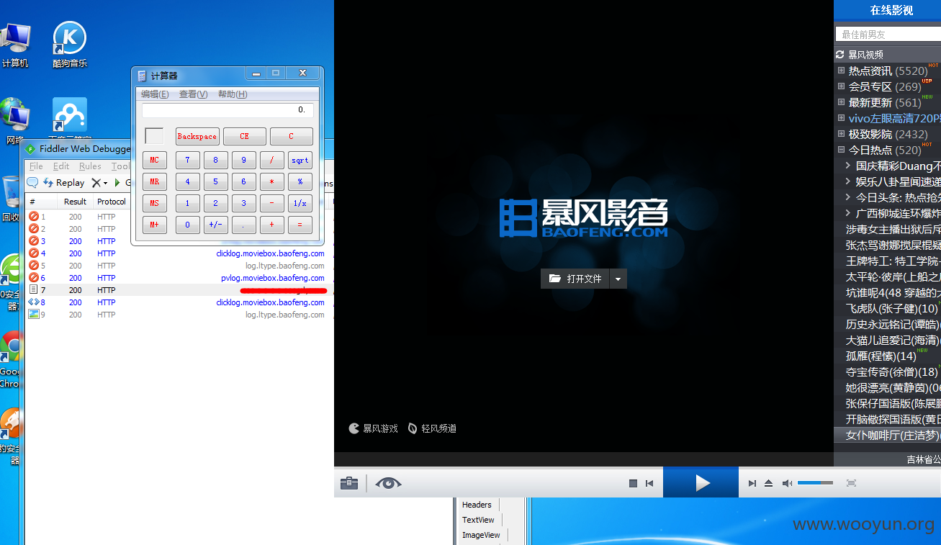
Task: Open the calculator 编辑(E) menu
Action: click(x=155, y=94)
